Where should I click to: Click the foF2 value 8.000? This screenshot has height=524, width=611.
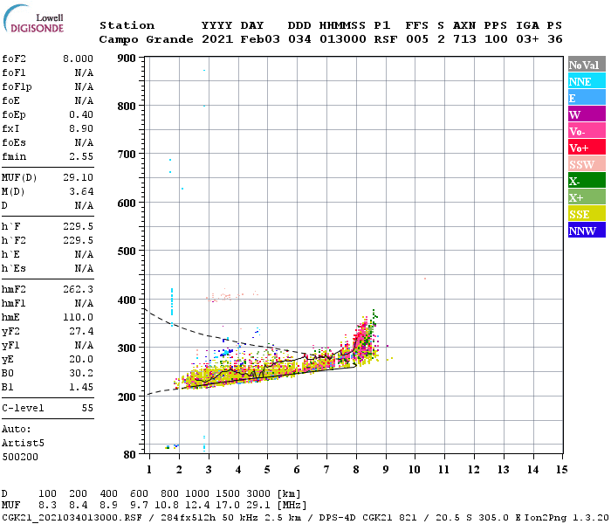click(78, 59)
